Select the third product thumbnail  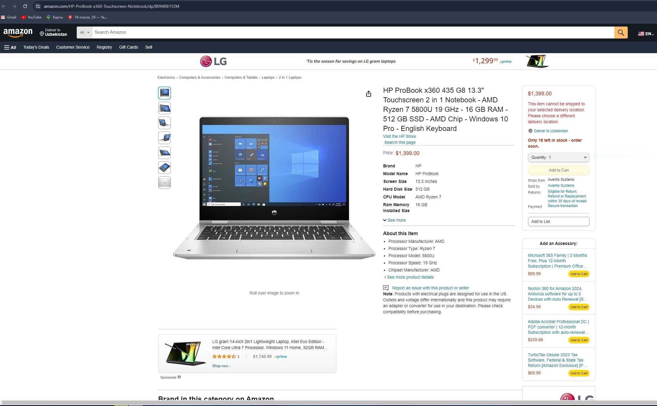[164, 123]
